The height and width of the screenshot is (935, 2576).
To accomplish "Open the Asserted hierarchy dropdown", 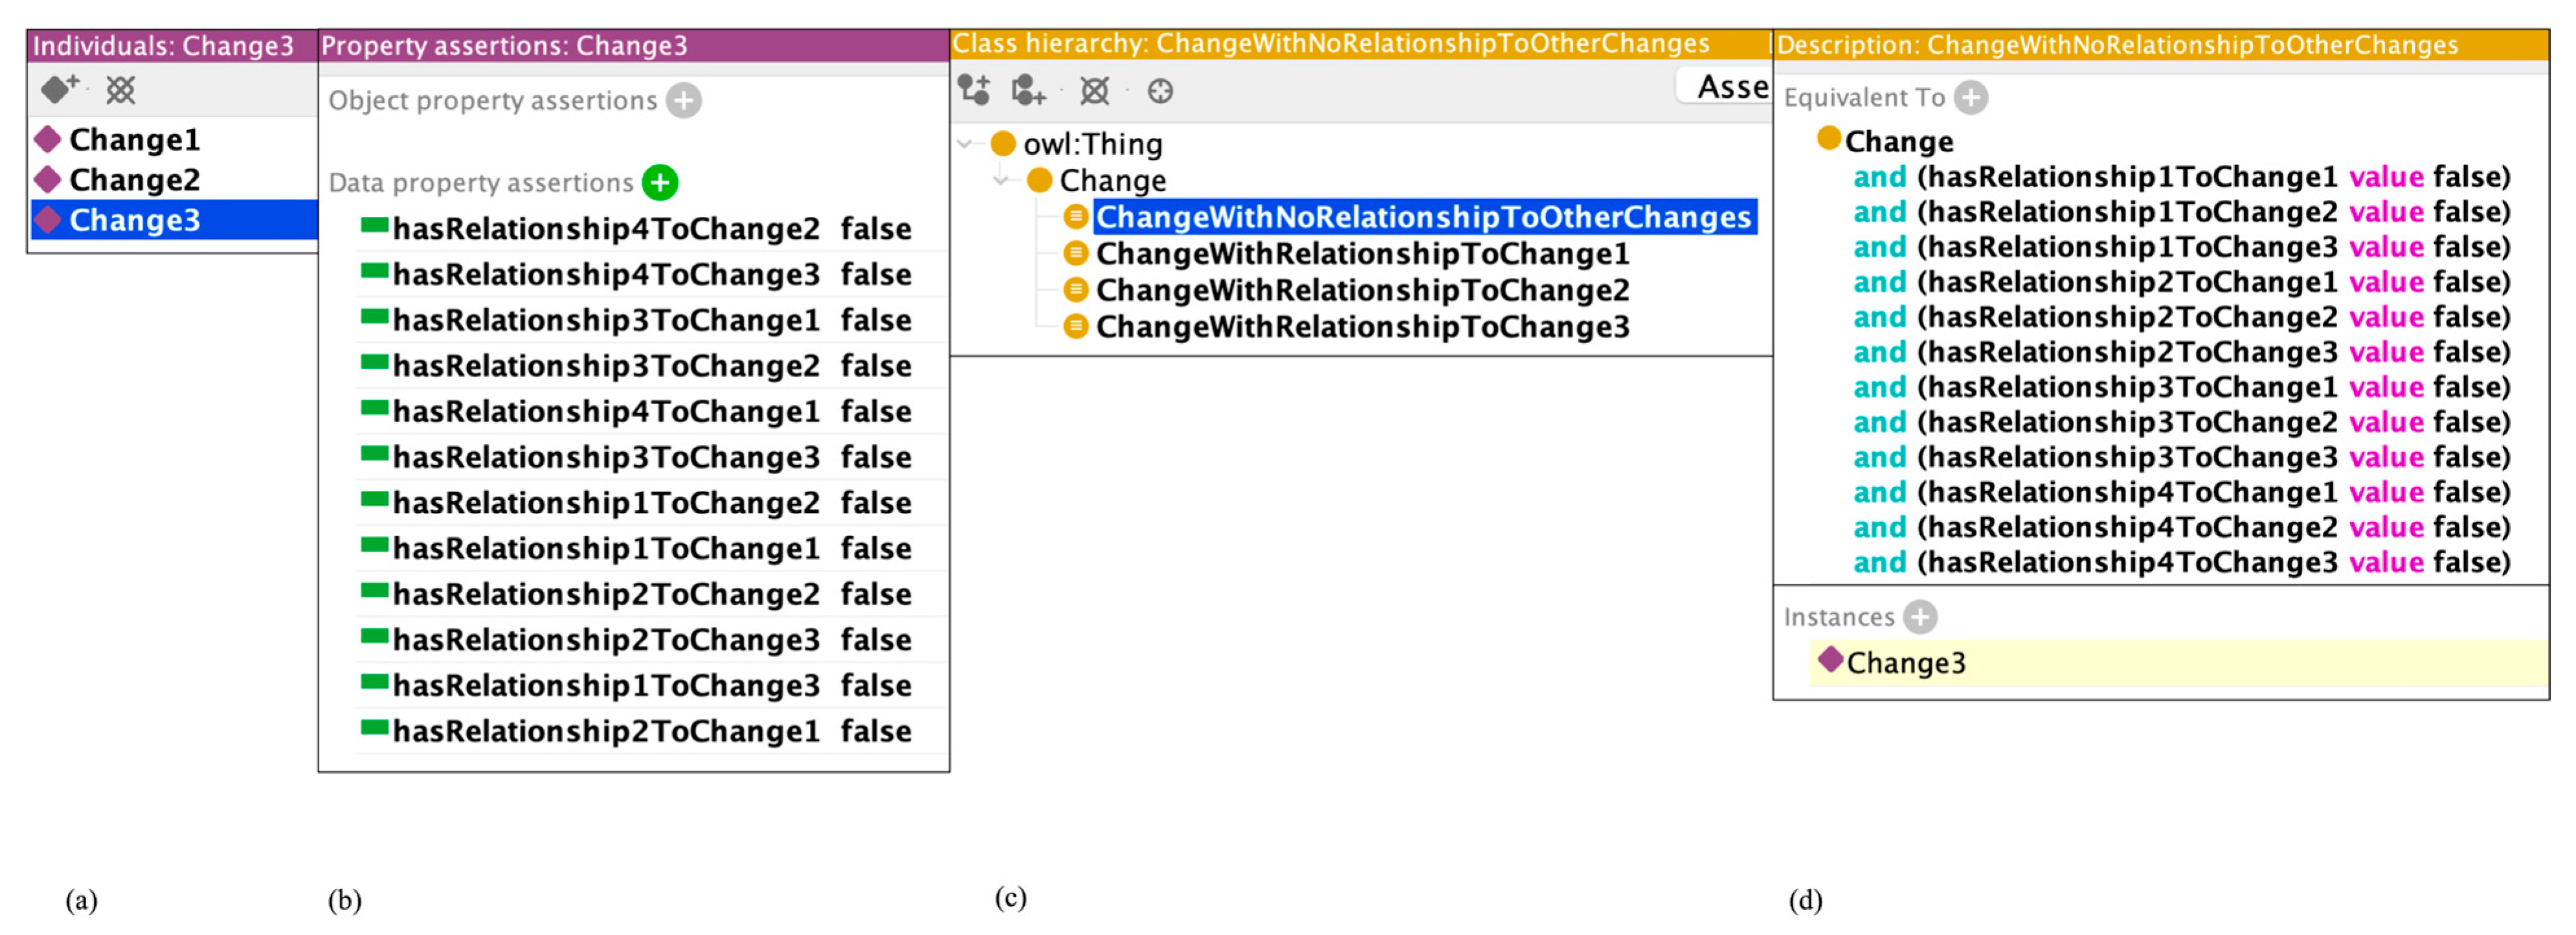I will [x=1724, y=88].
